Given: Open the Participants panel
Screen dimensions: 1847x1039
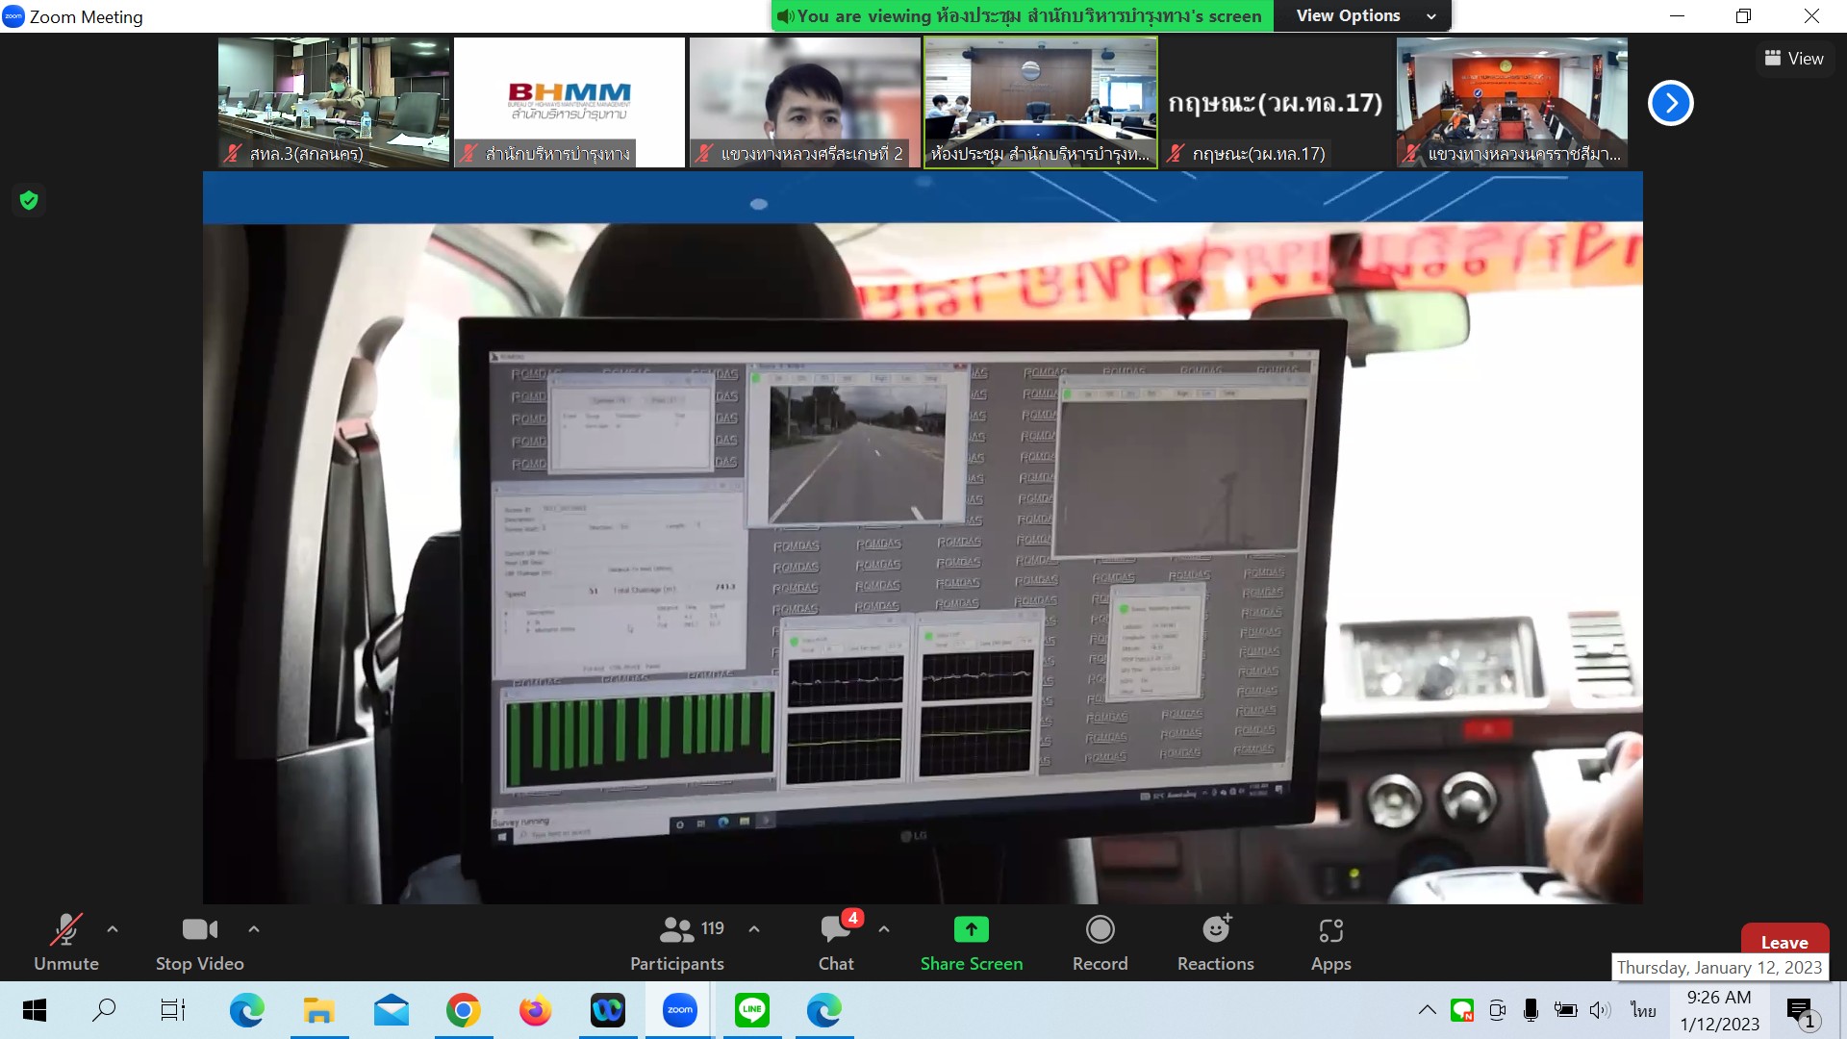Looking at the screenshot, I should [x=677, y=943].
